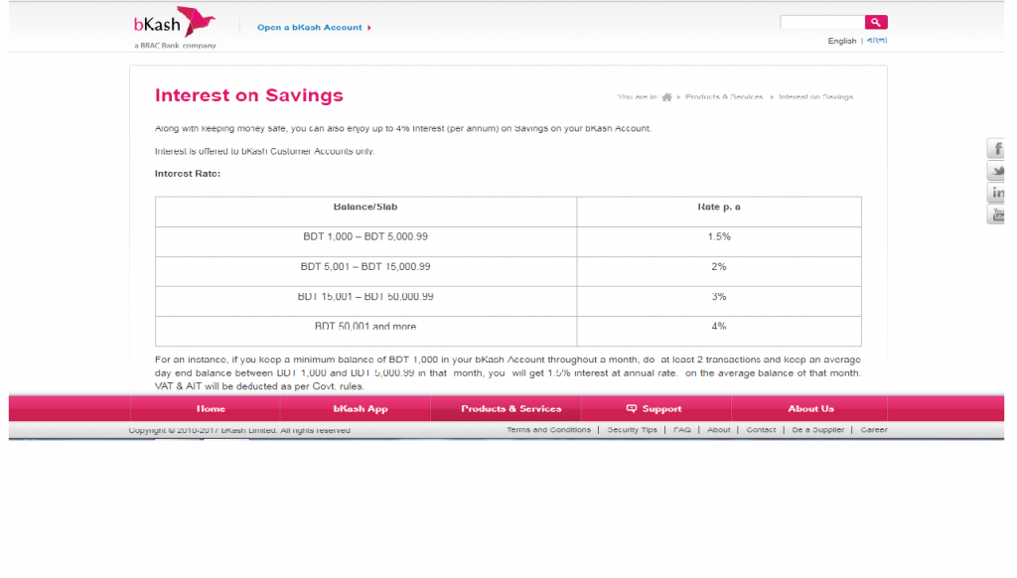
Task: Open the Facebook social icon
Action: pyautogui.click(x=996, y=149)
